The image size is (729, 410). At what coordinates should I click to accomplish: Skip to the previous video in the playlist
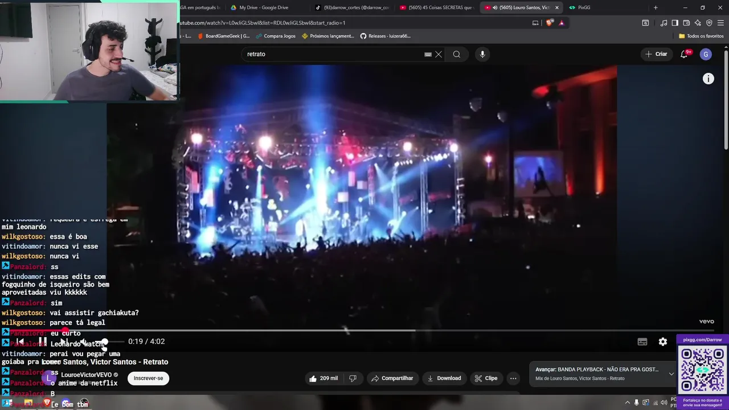[20, 342]
